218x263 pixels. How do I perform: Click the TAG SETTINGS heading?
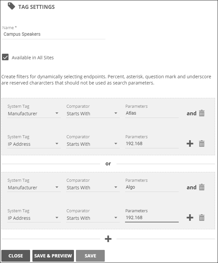click(36, 7)
